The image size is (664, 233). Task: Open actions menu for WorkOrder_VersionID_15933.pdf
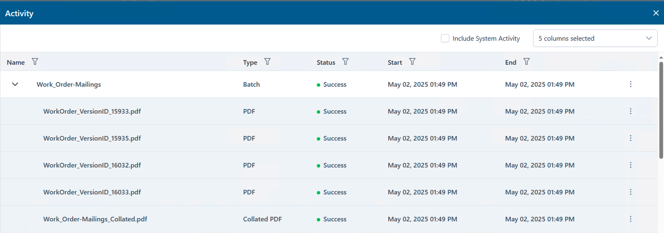[630, 111]
